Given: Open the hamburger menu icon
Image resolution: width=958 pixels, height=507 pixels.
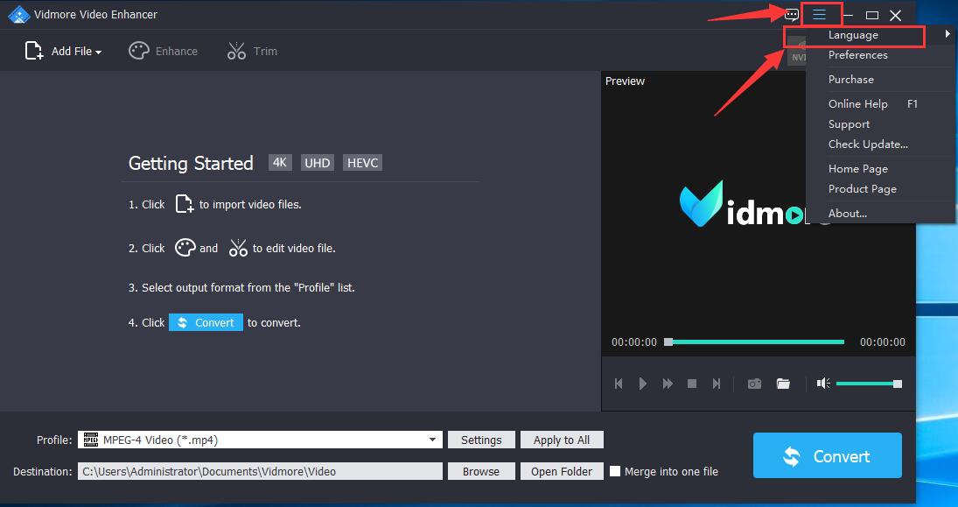Looking at the screenshot, I should (819, 15).
